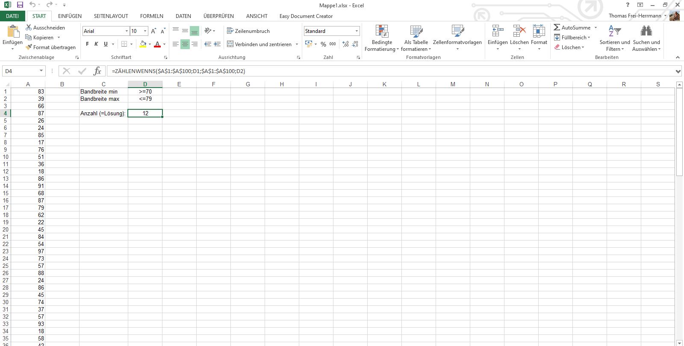Click the yellow fill color swatch
The height and width of the screenshot is (346, 684).
pos(143,44)
